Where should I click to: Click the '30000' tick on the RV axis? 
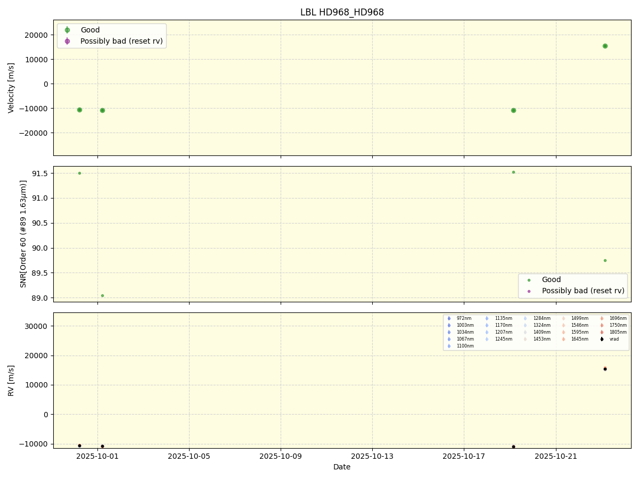[38, 326]
